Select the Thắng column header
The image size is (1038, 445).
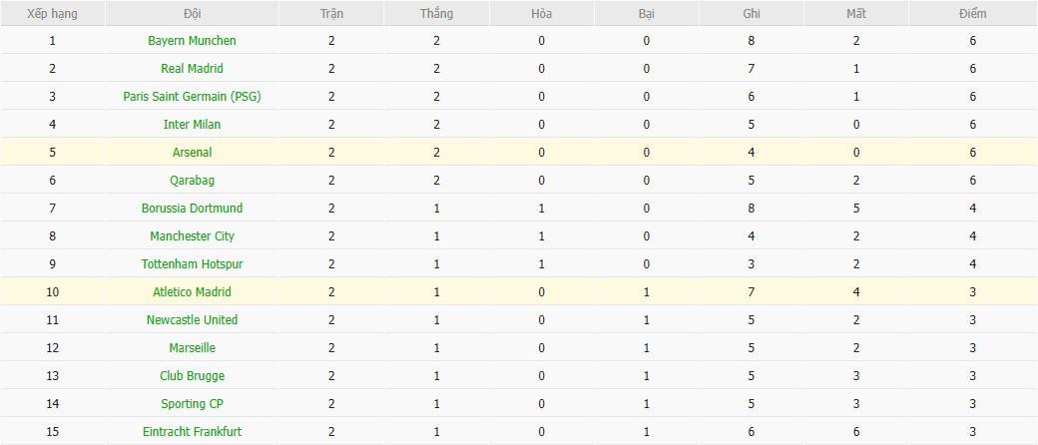point(436,14)
